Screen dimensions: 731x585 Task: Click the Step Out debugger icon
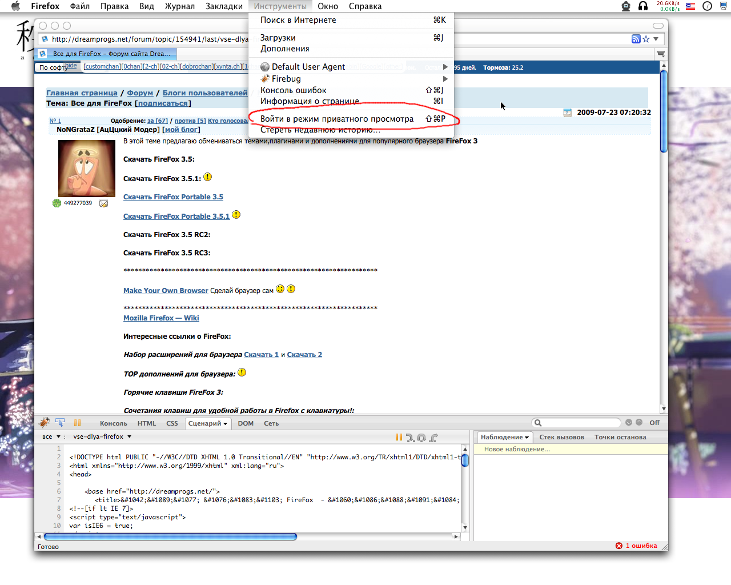(433, 438)
